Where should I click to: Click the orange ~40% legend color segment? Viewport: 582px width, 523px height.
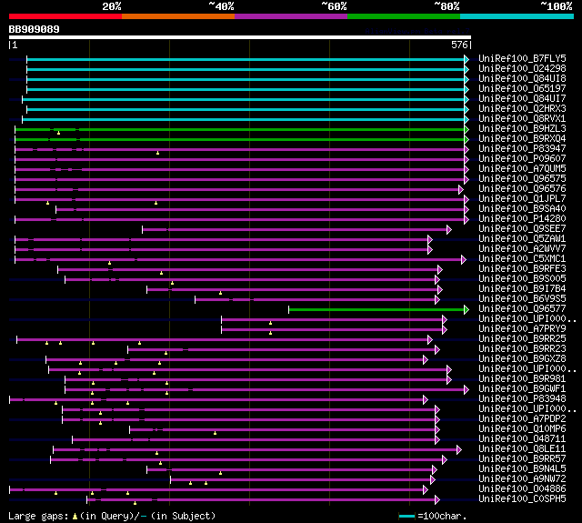pyautogui.click(x=178, y=16)
